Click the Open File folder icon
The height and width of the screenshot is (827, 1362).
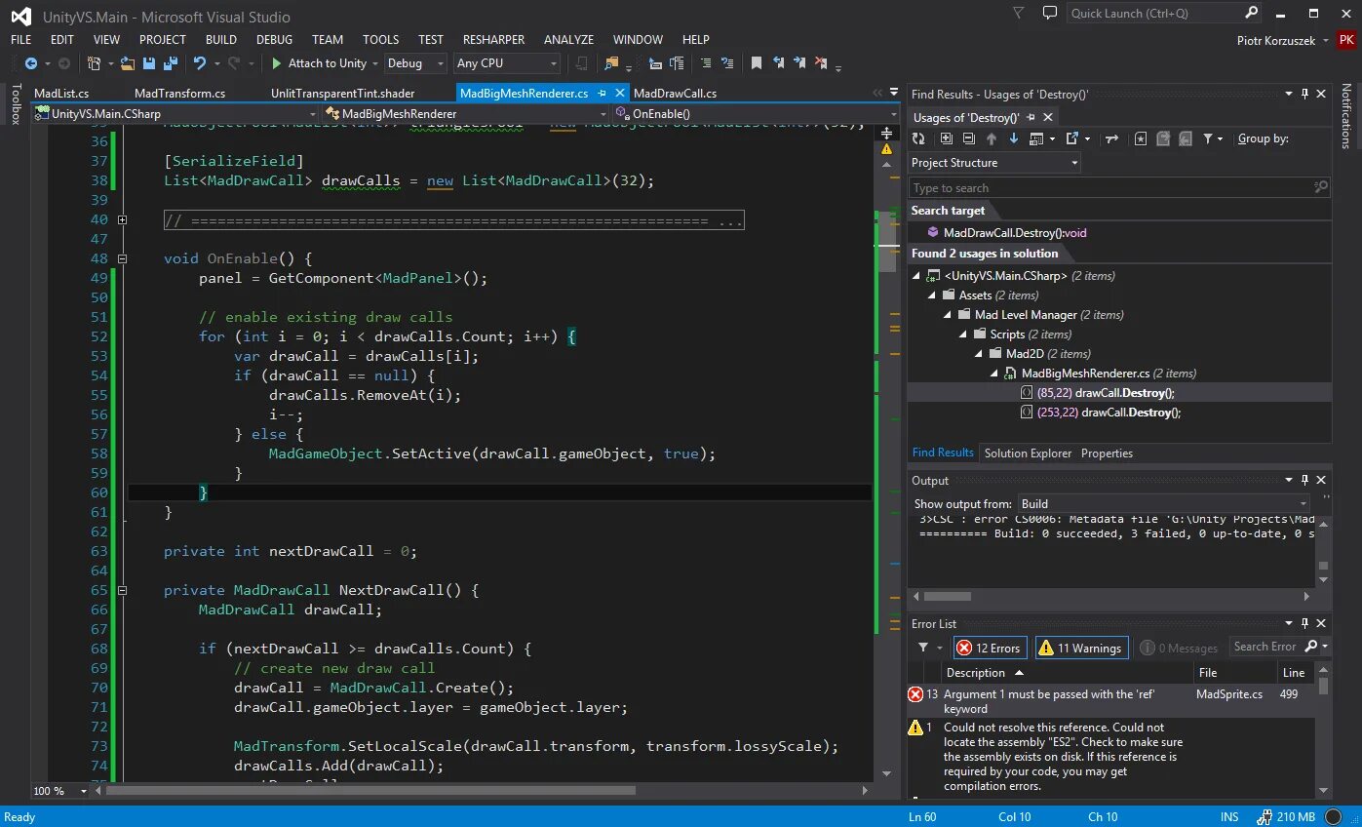[128, 63]
